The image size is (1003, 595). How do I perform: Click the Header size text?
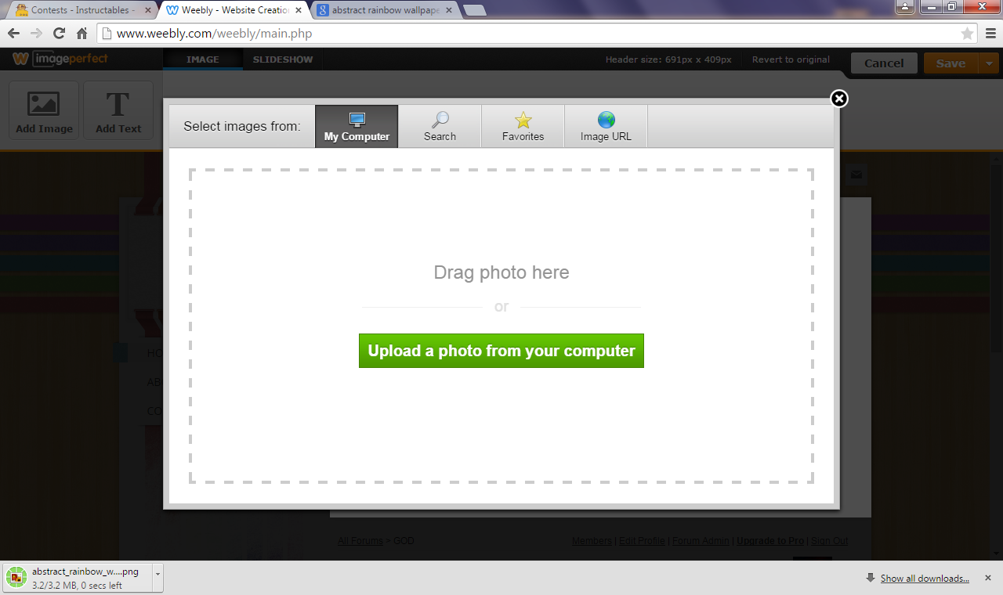click(668, 59)
